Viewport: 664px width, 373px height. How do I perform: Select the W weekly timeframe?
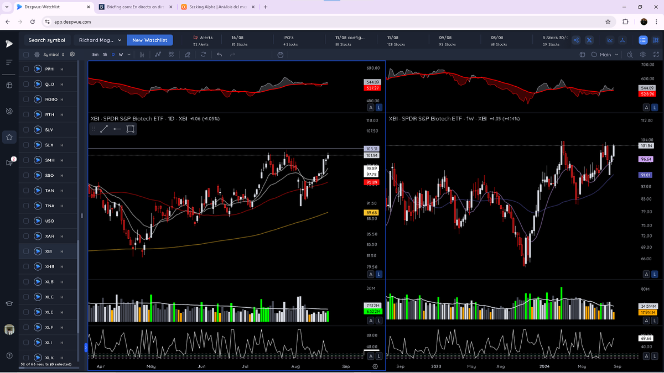pos(121,55)
